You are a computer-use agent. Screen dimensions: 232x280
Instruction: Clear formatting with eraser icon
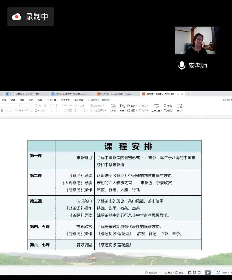click(45, 106)
